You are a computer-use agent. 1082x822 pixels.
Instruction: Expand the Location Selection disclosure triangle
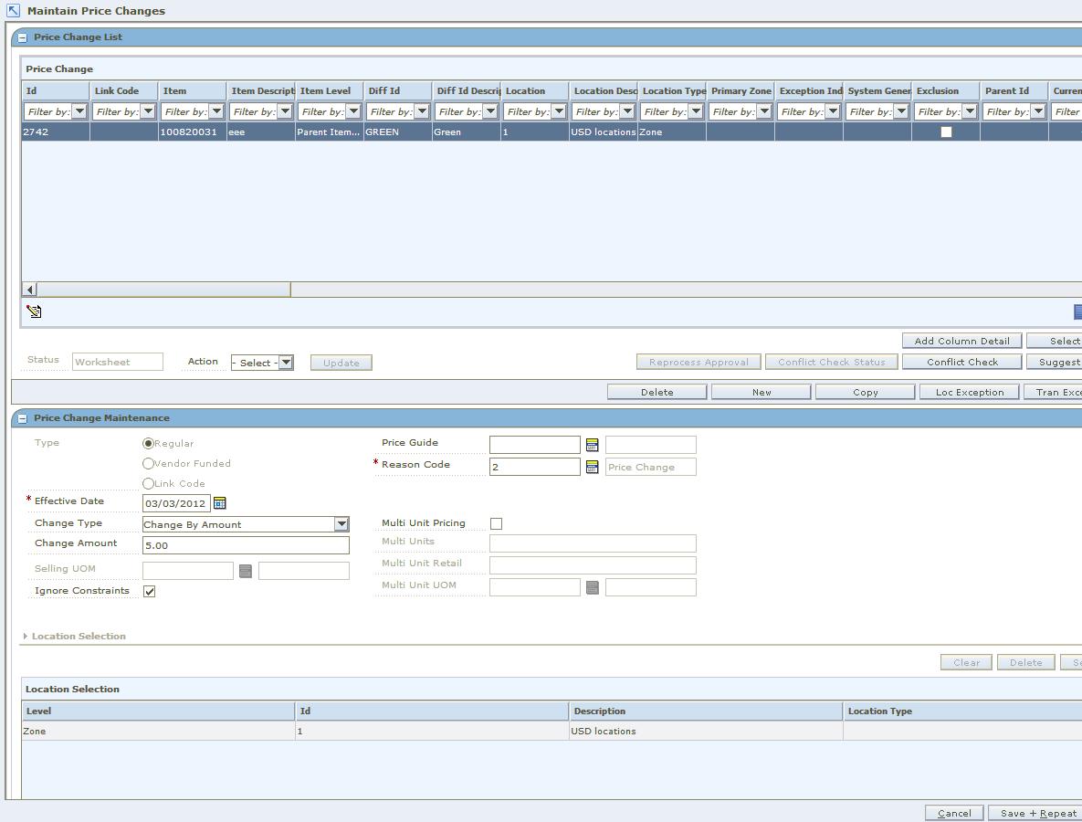point(26,637)
